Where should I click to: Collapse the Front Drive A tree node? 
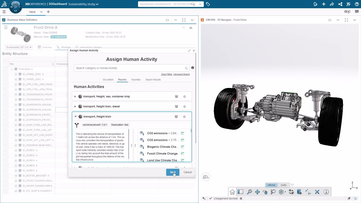[12, 69]
